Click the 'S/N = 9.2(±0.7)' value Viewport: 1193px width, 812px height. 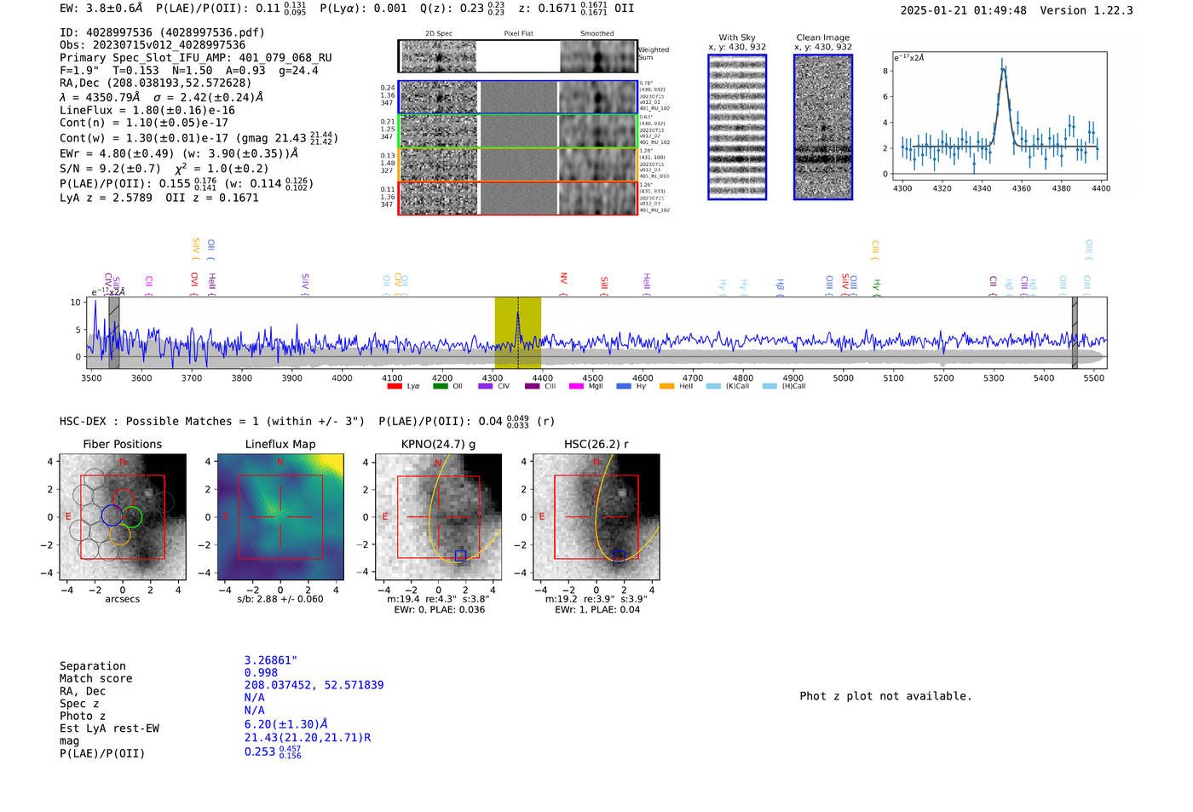click(110, 169)
